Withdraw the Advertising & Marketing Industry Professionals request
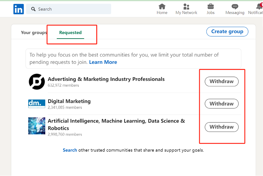The width and height of the screenshot is (263, 176). 222,81
